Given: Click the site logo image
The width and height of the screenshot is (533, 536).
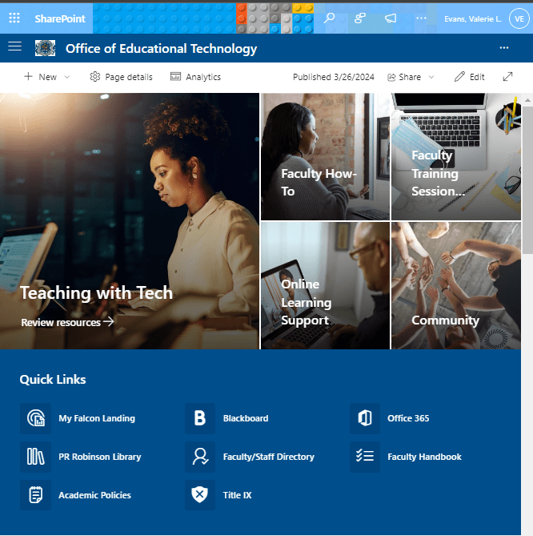Looking at the screenshot, I should tap(45, 48).
